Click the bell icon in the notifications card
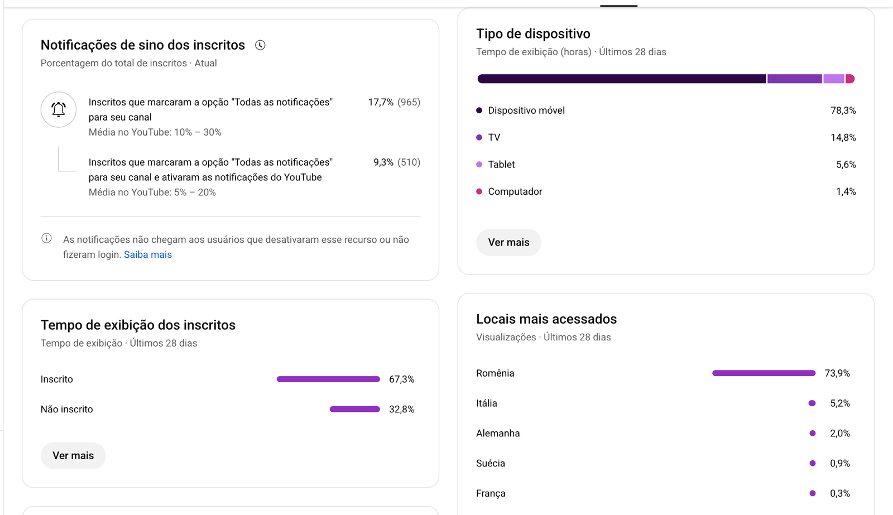This screenshot has height=515, width=893. click(59, 109)
